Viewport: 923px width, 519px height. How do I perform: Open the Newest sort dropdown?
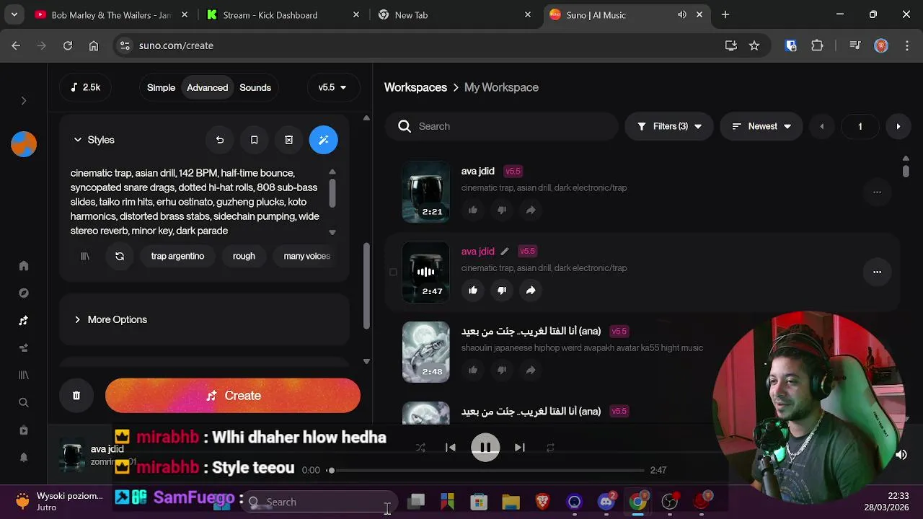click(x=761, y=126)
